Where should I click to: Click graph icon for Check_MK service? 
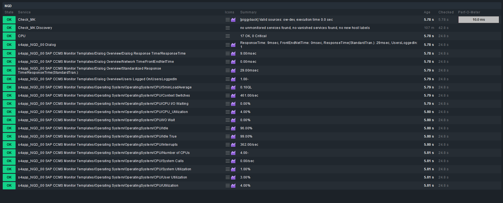tap(233, 20)
